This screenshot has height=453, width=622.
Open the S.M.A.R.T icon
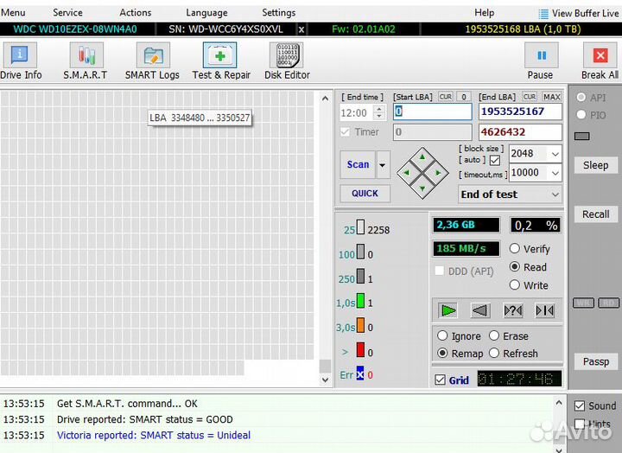coord(86,61)
